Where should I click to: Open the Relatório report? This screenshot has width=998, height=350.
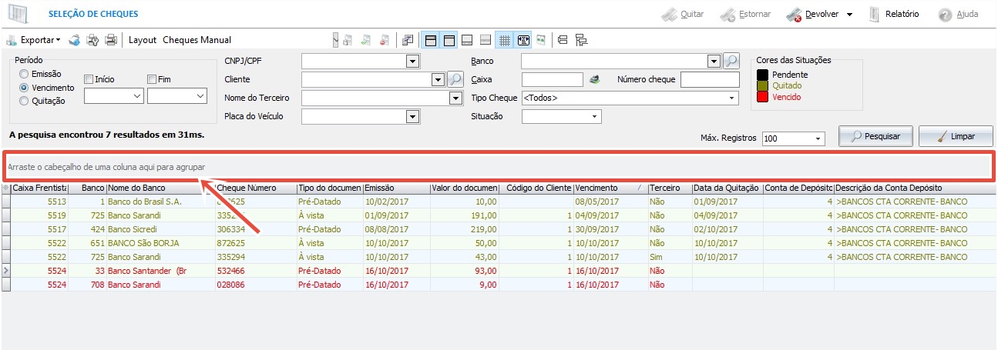tap(893, 14)
